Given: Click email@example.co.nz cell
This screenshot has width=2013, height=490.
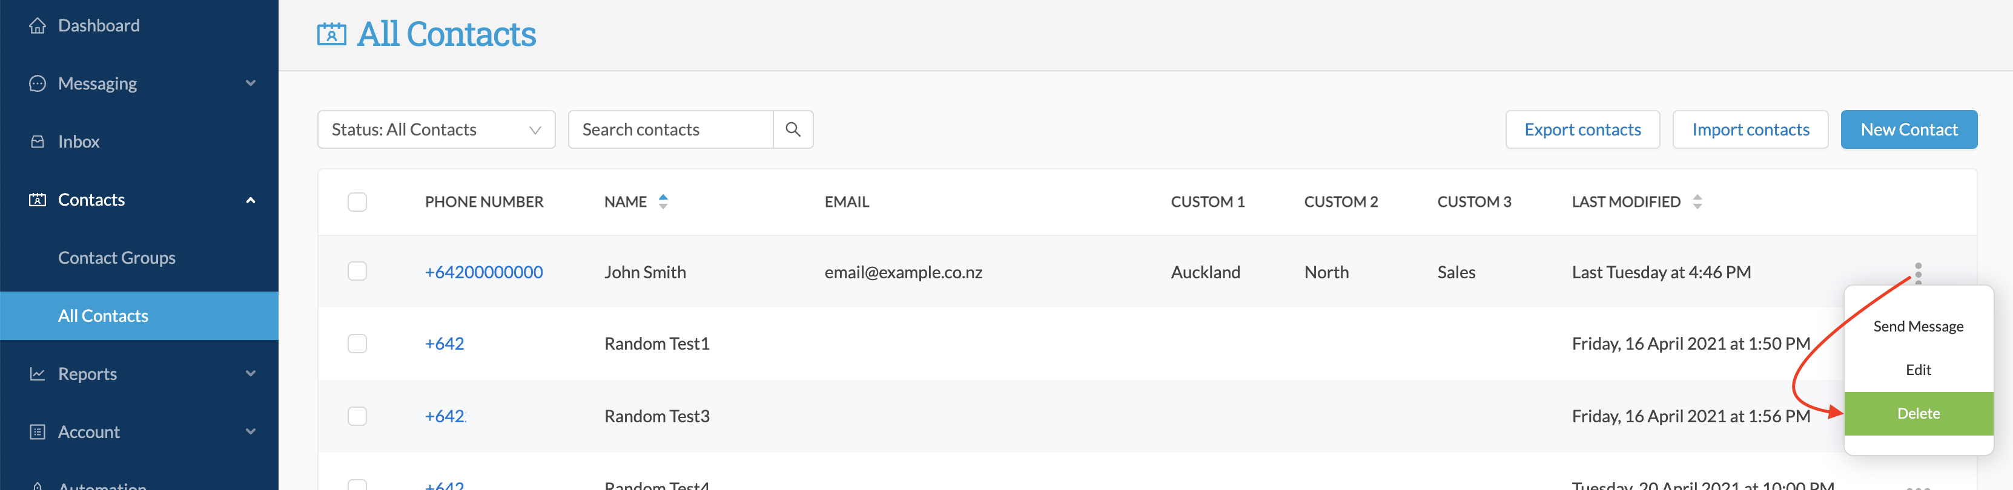Looking at the screenshot, I should click(904, 272).
